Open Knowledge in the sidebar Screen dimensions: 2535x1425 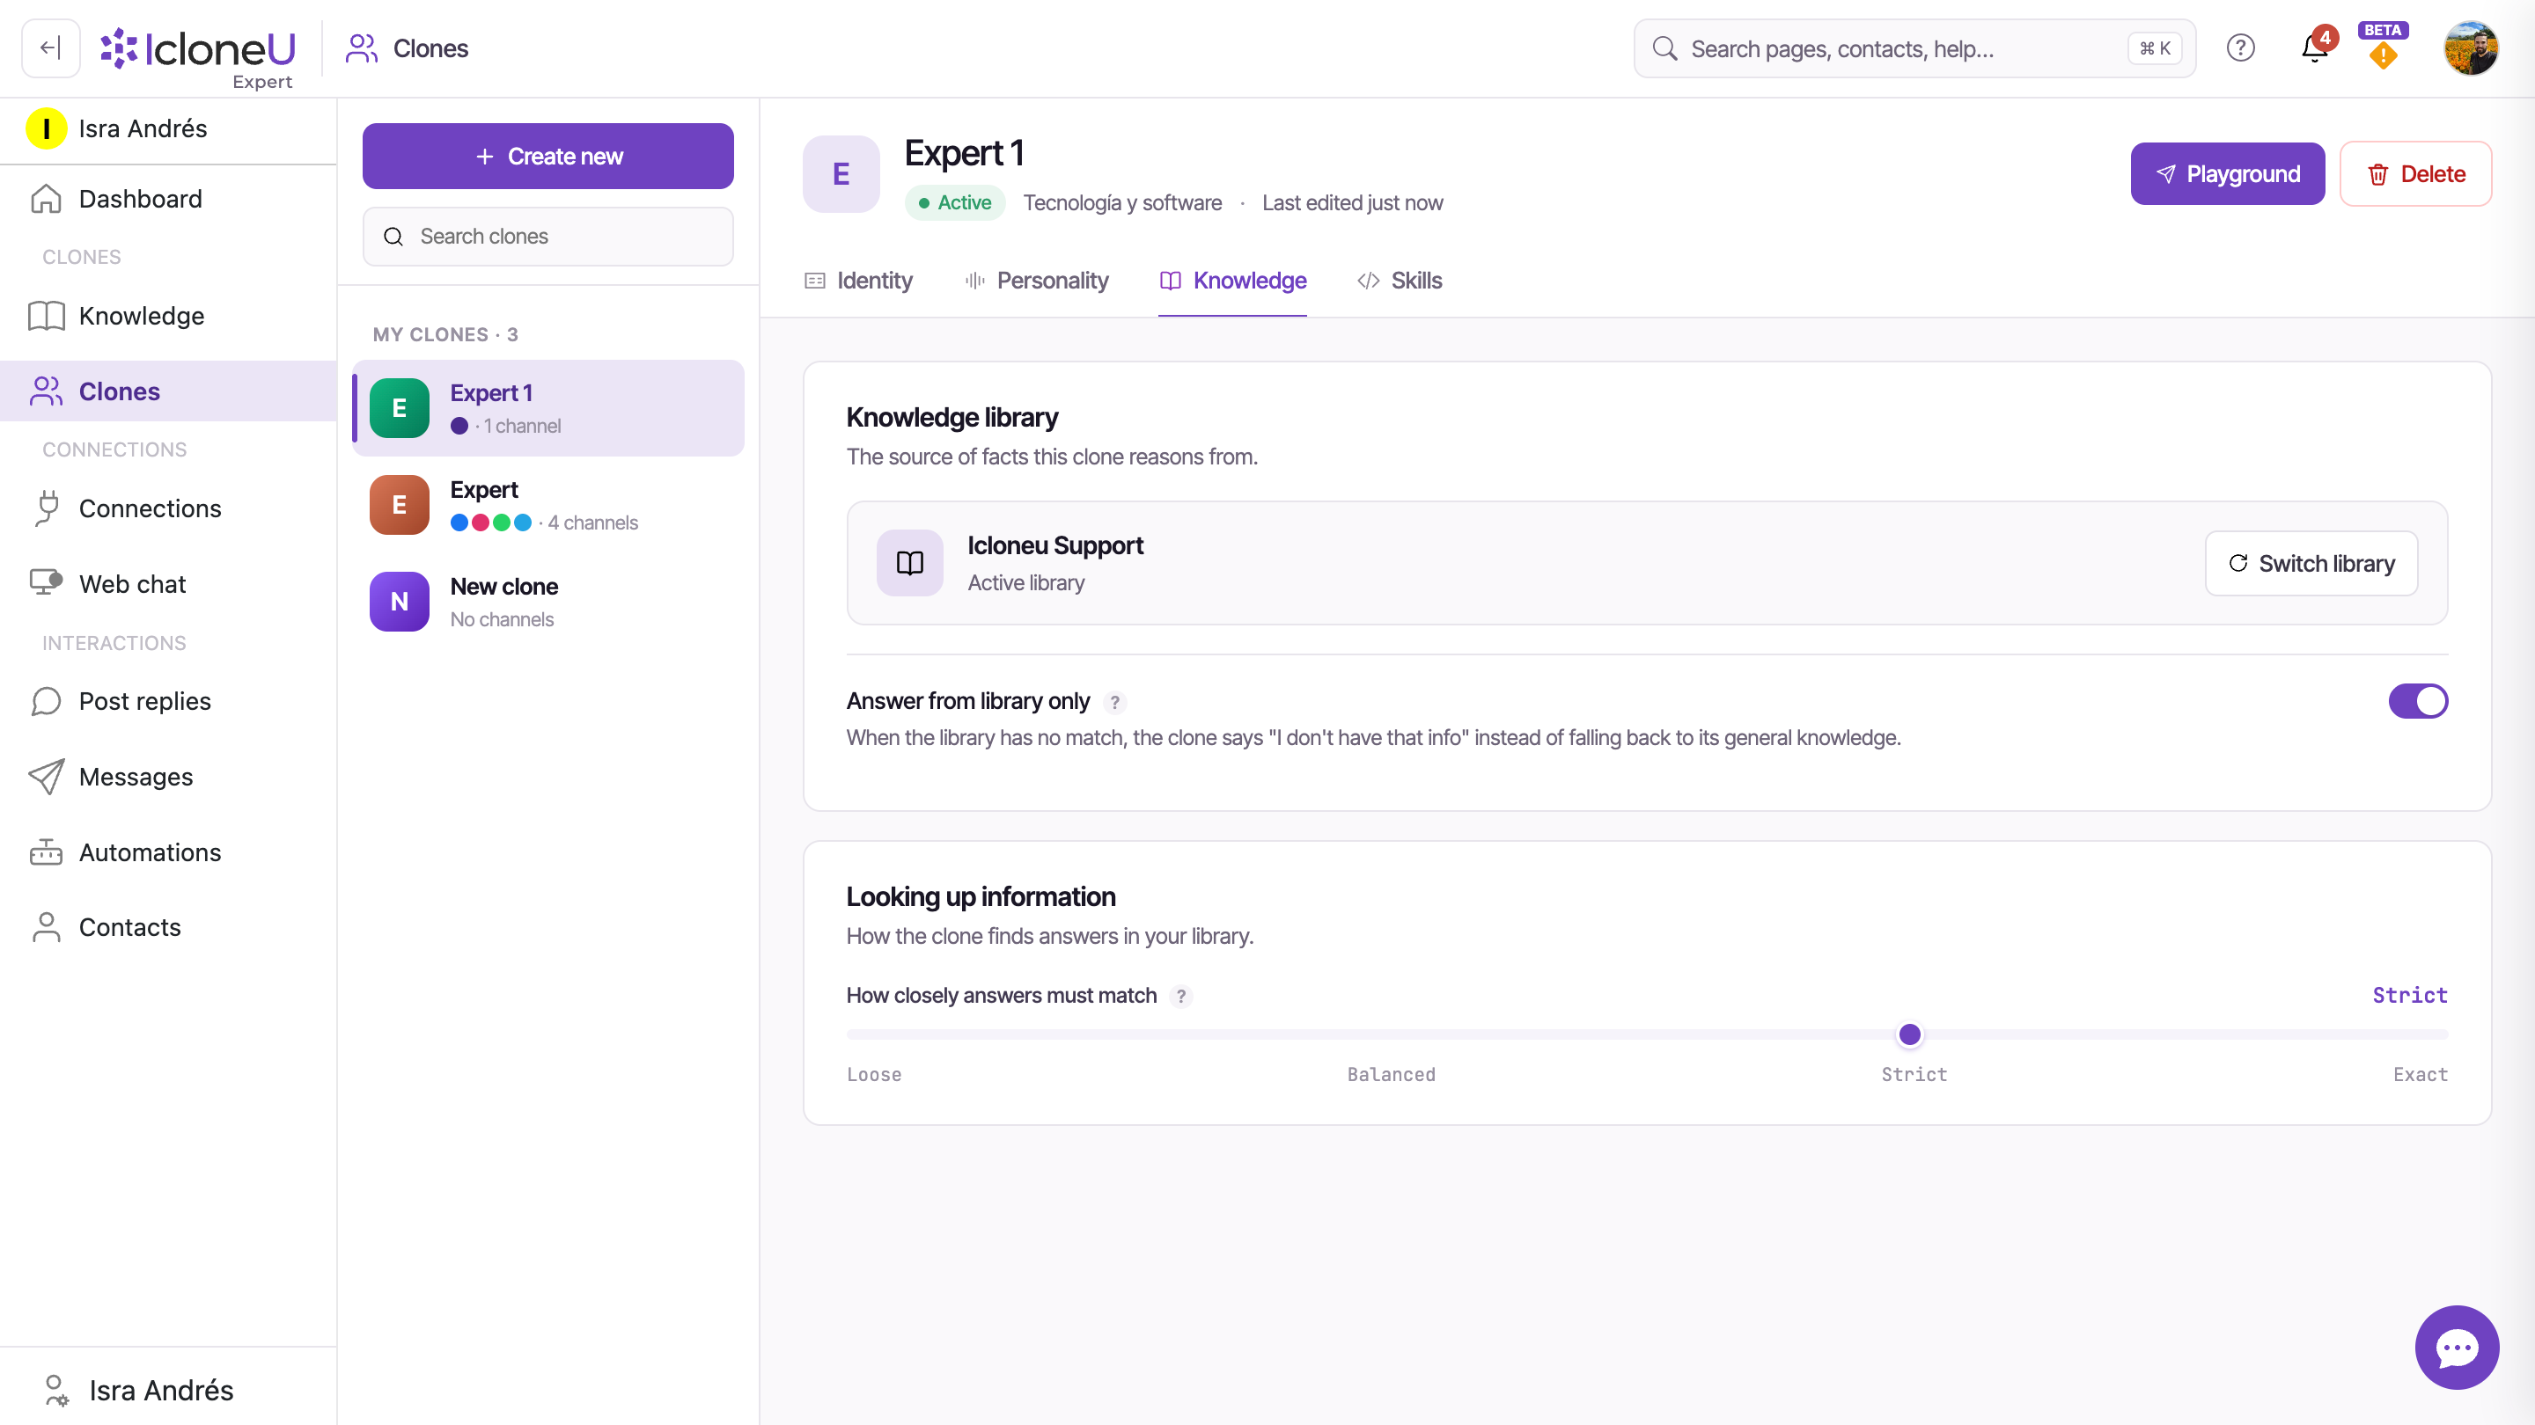click(x=168, y=316)
